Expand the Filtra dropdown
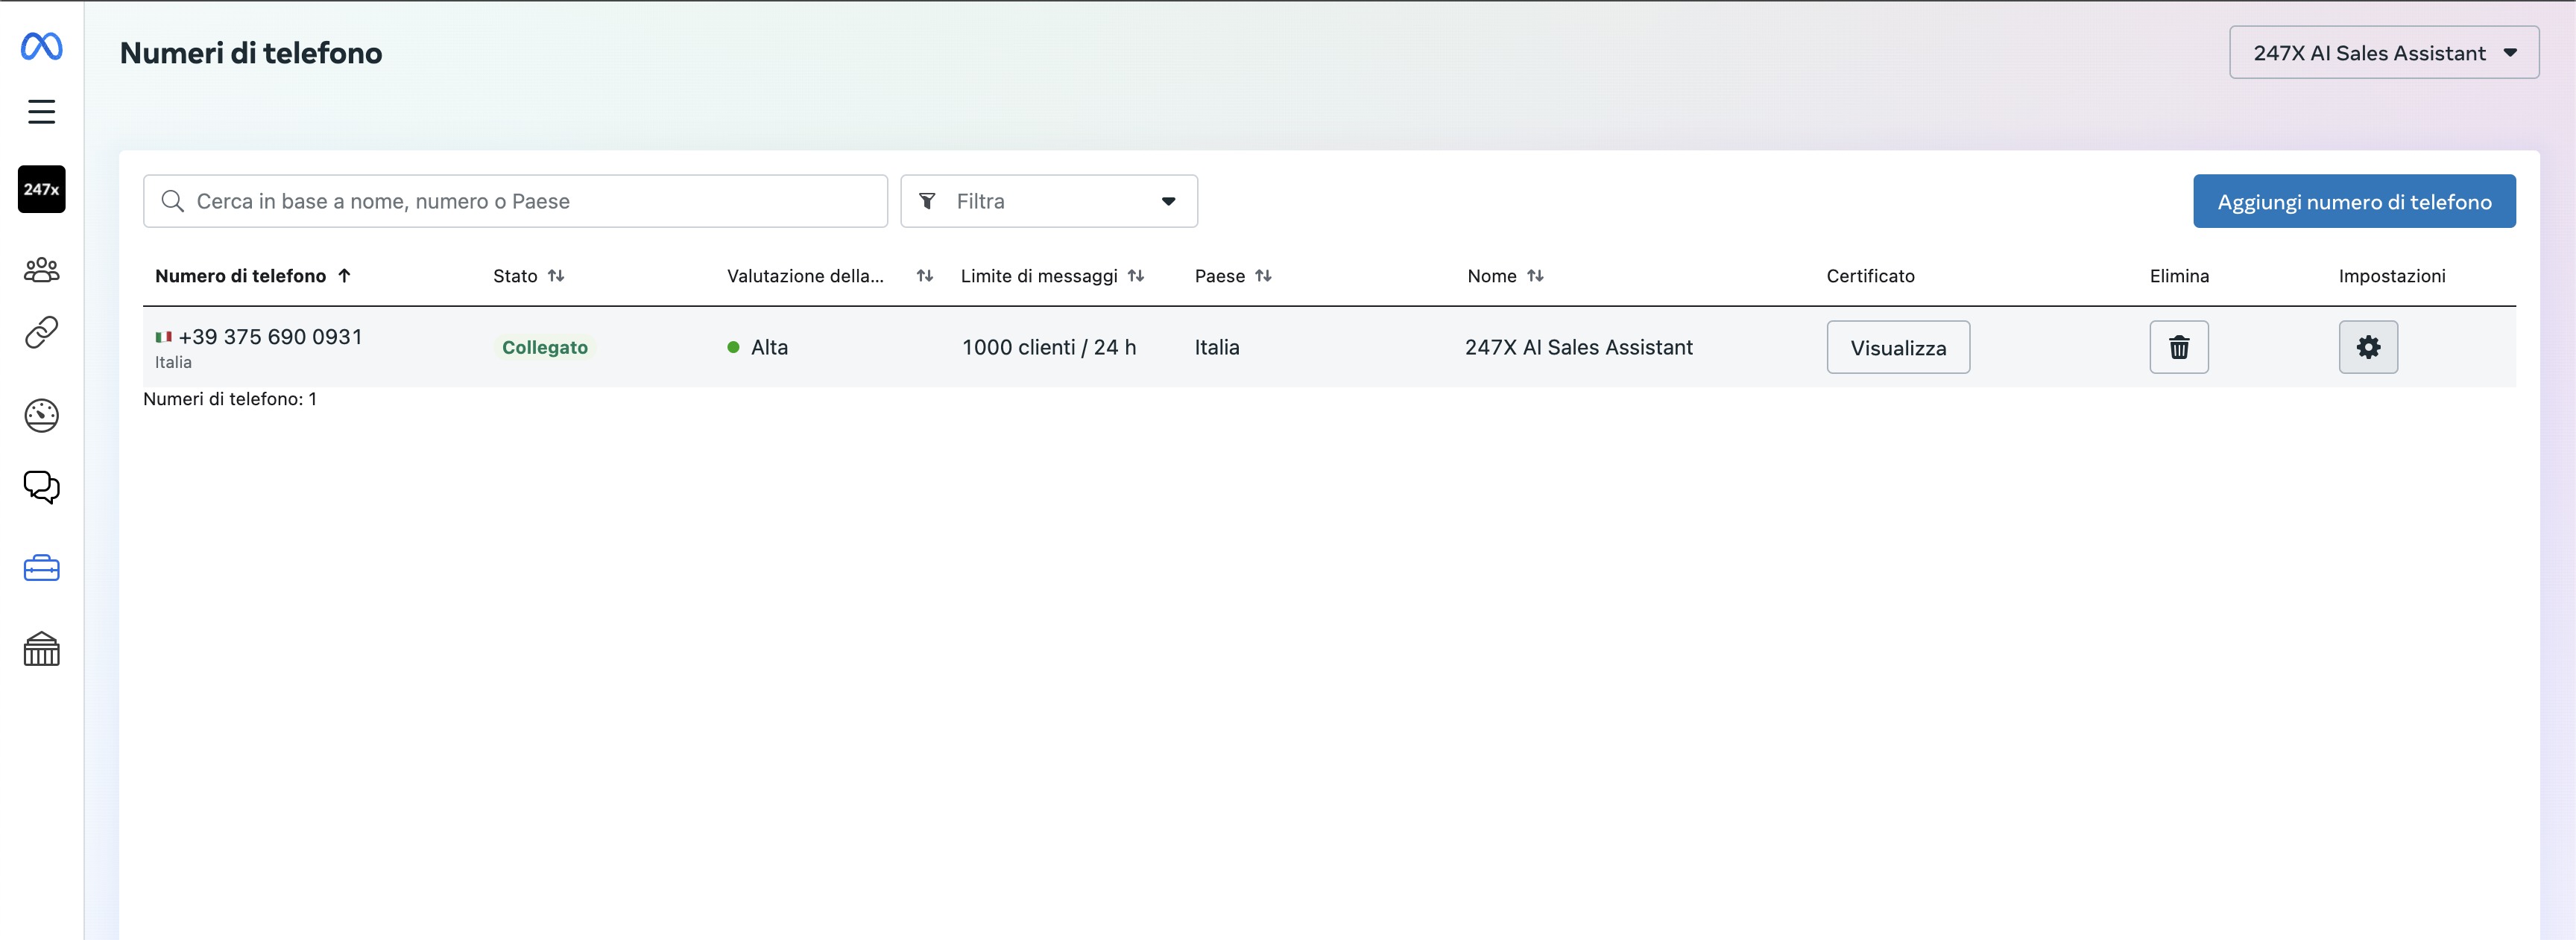 [1049, 202]
